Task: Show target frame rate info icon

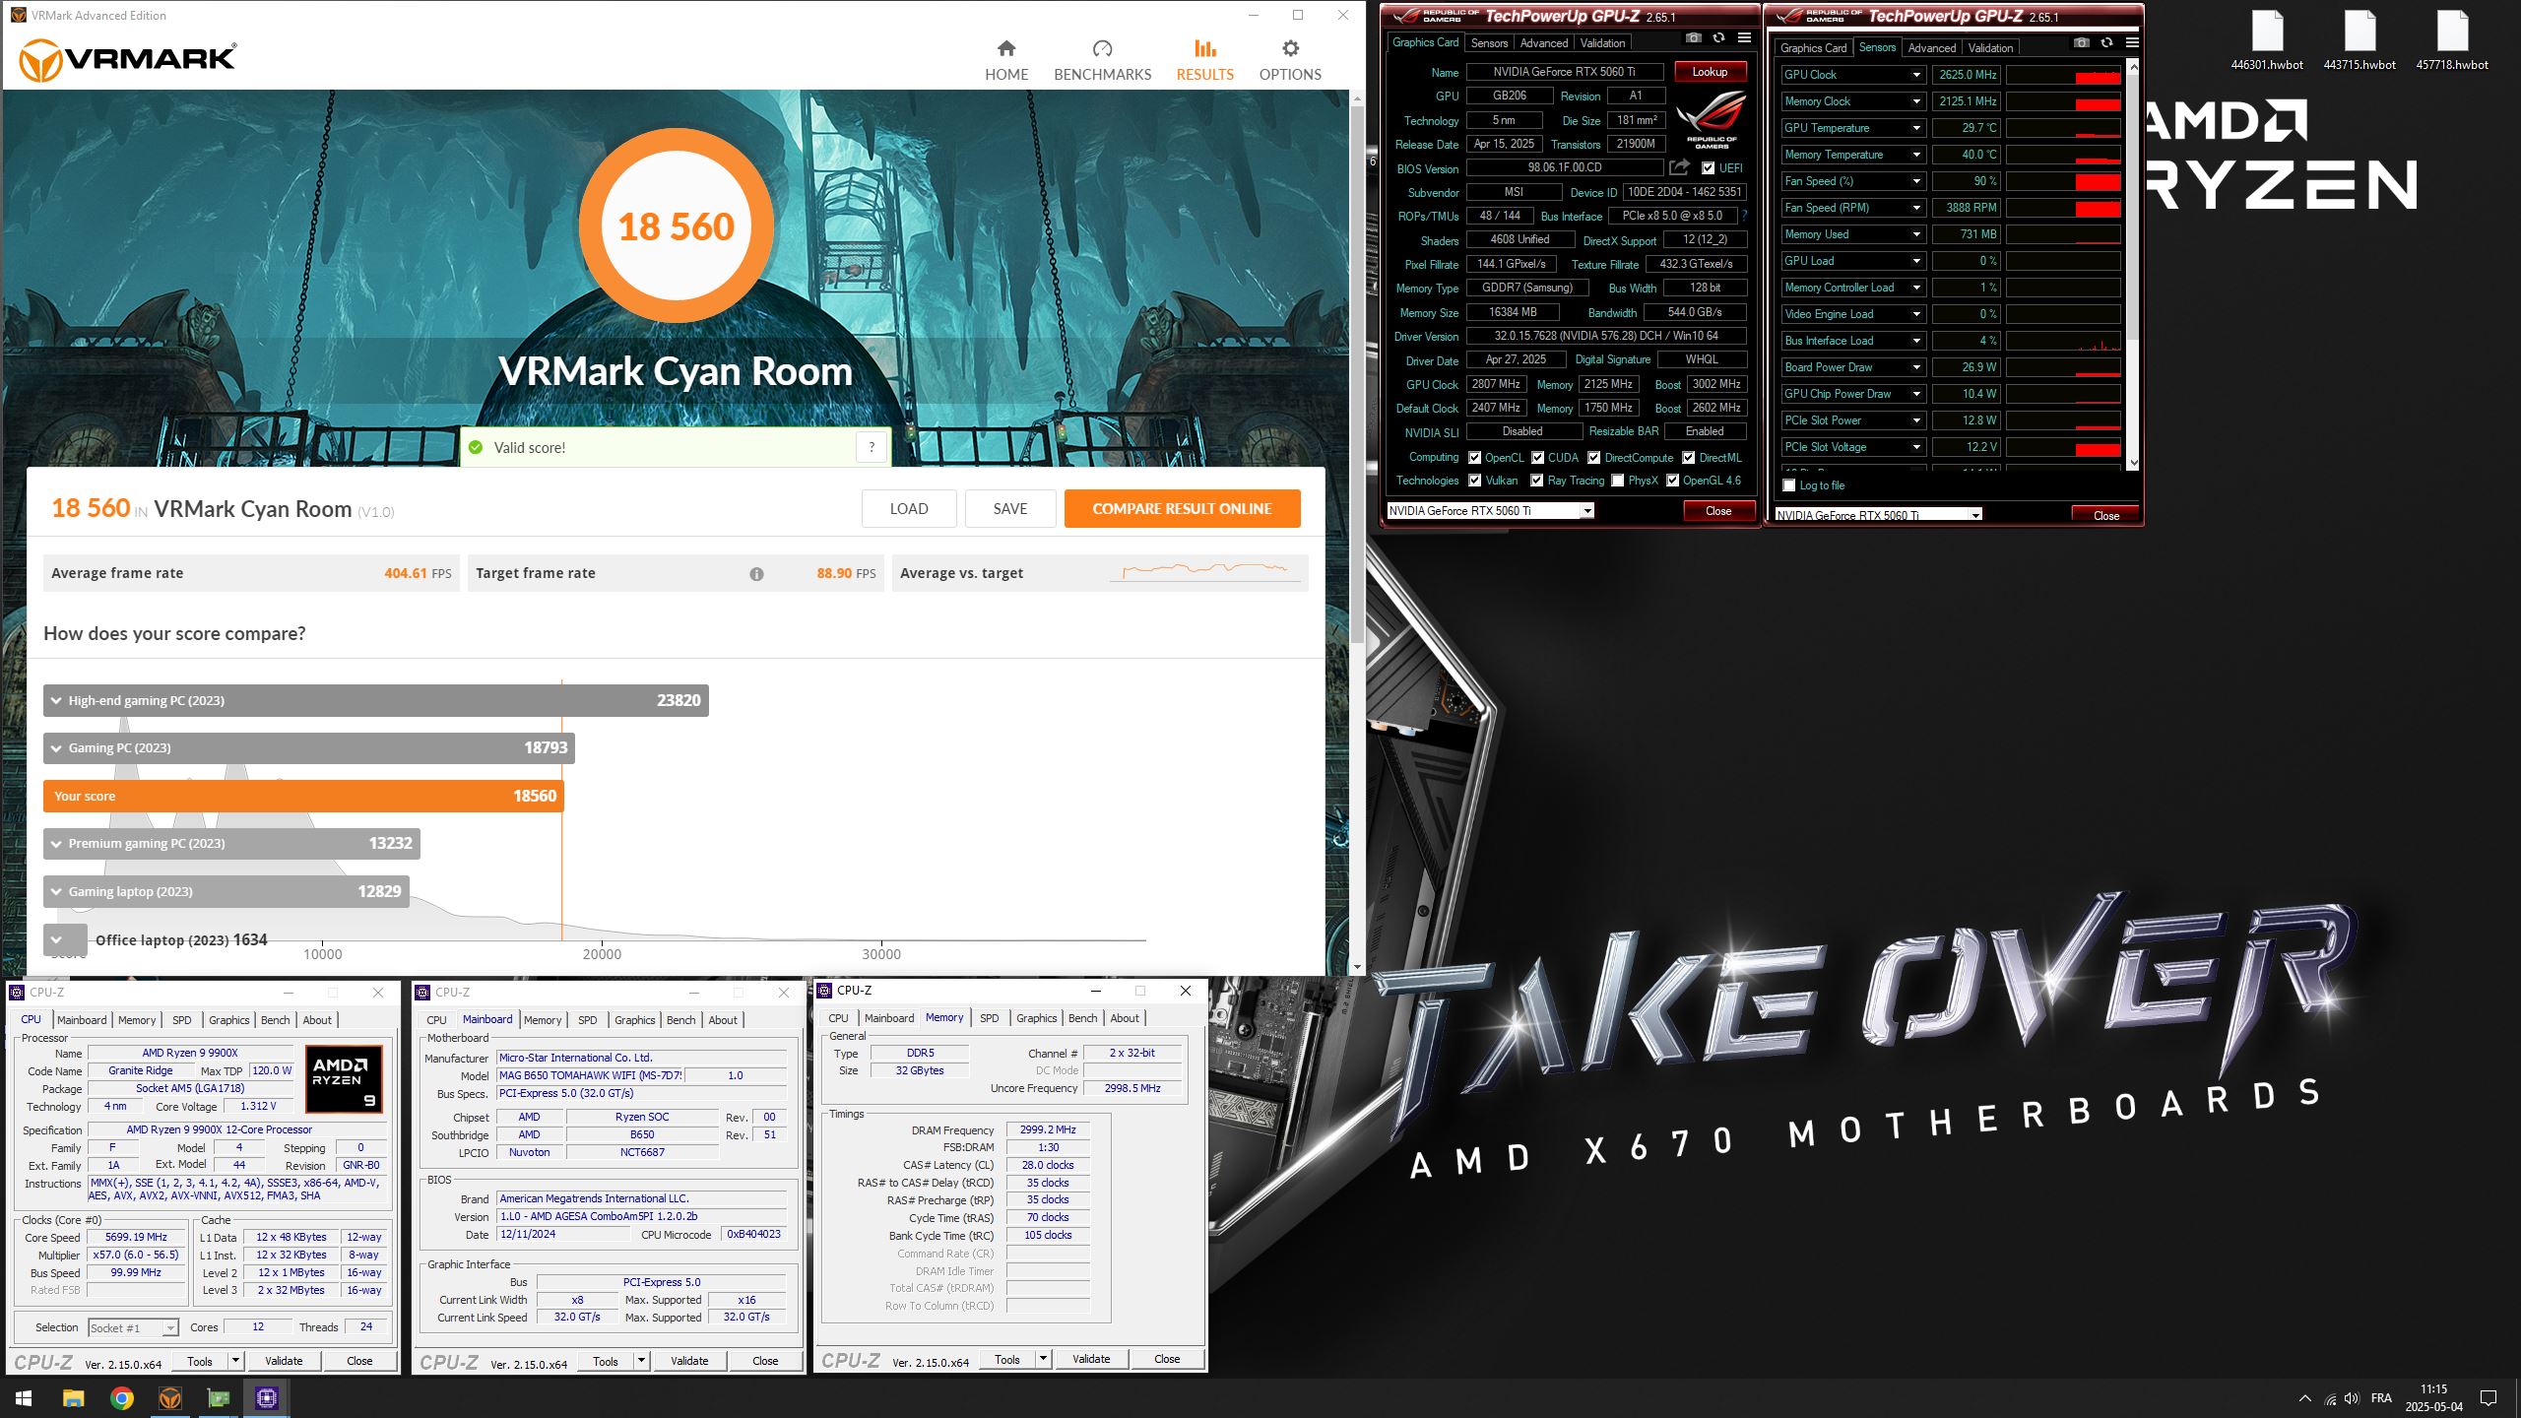Action: tap(756, 574)
